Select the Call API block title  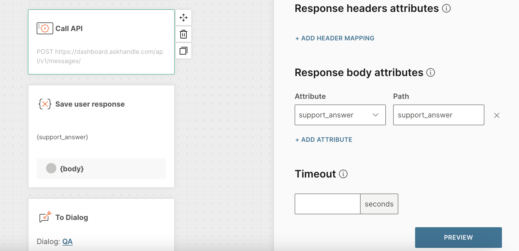click(69, 28)
